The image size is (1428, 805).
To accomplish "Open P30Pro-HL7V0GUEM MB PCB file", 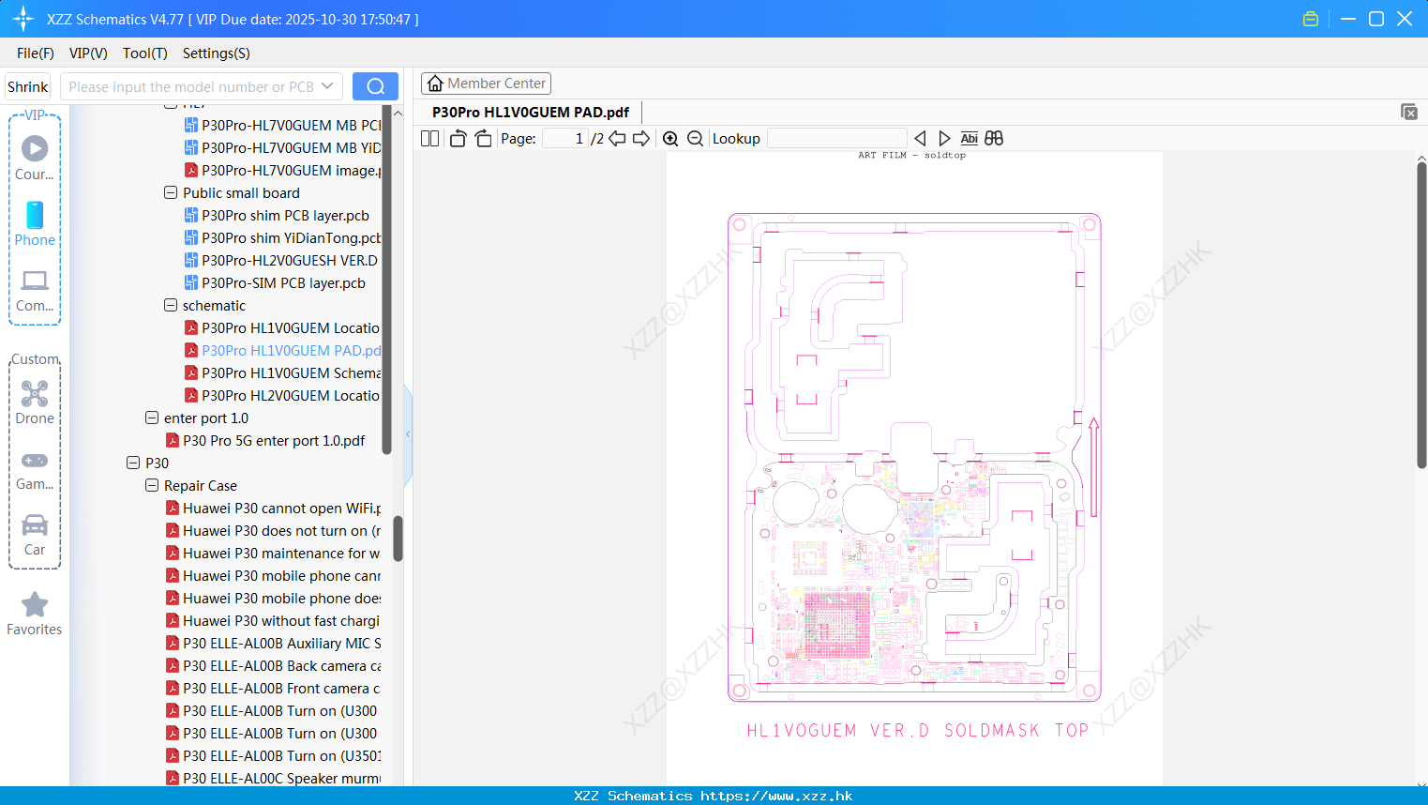I will pyautogui.click(x=282, y=125).
